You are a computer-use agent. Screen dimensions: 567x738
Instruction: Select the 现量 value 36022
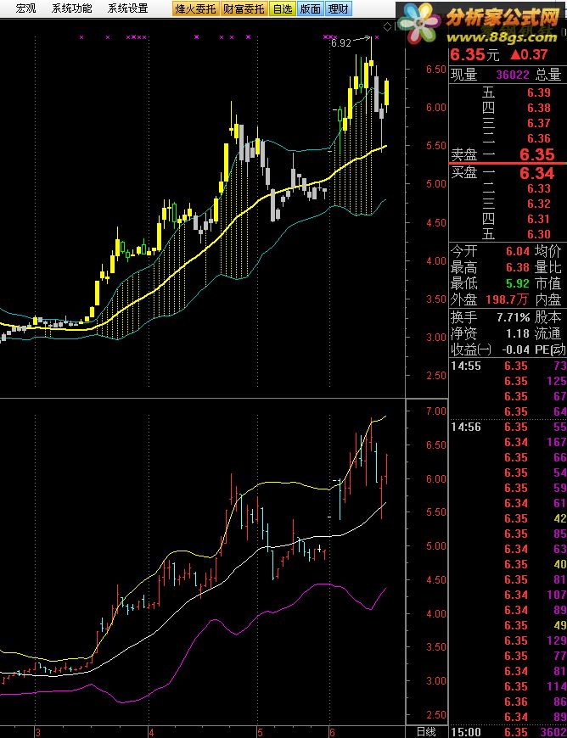tap(512, 75)
